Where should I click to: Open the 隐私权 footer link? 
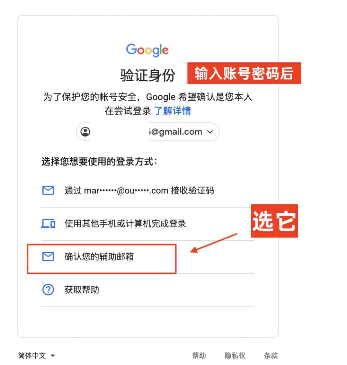click(235, 355)
